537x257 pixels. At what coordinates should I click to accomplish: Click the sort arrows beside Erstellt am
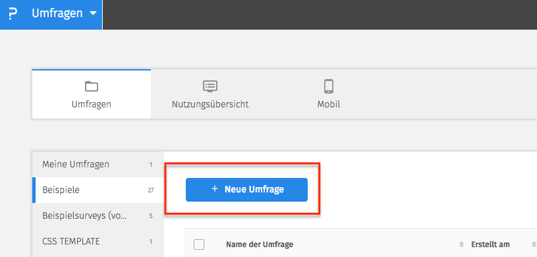point(534,244)
